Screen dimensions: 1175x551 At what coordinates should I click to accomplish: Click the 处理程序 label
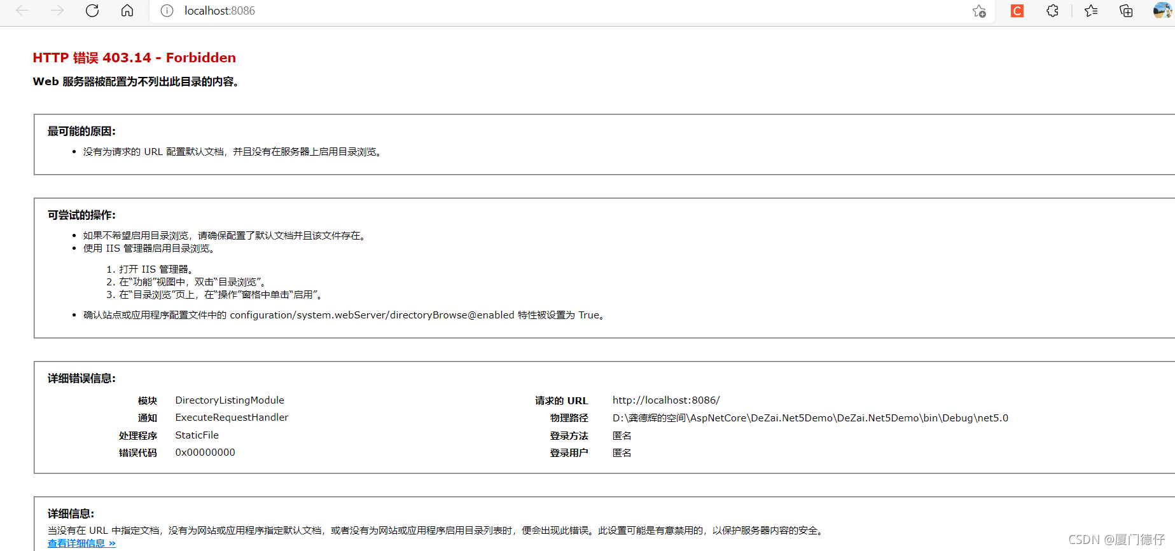(137, 436)
